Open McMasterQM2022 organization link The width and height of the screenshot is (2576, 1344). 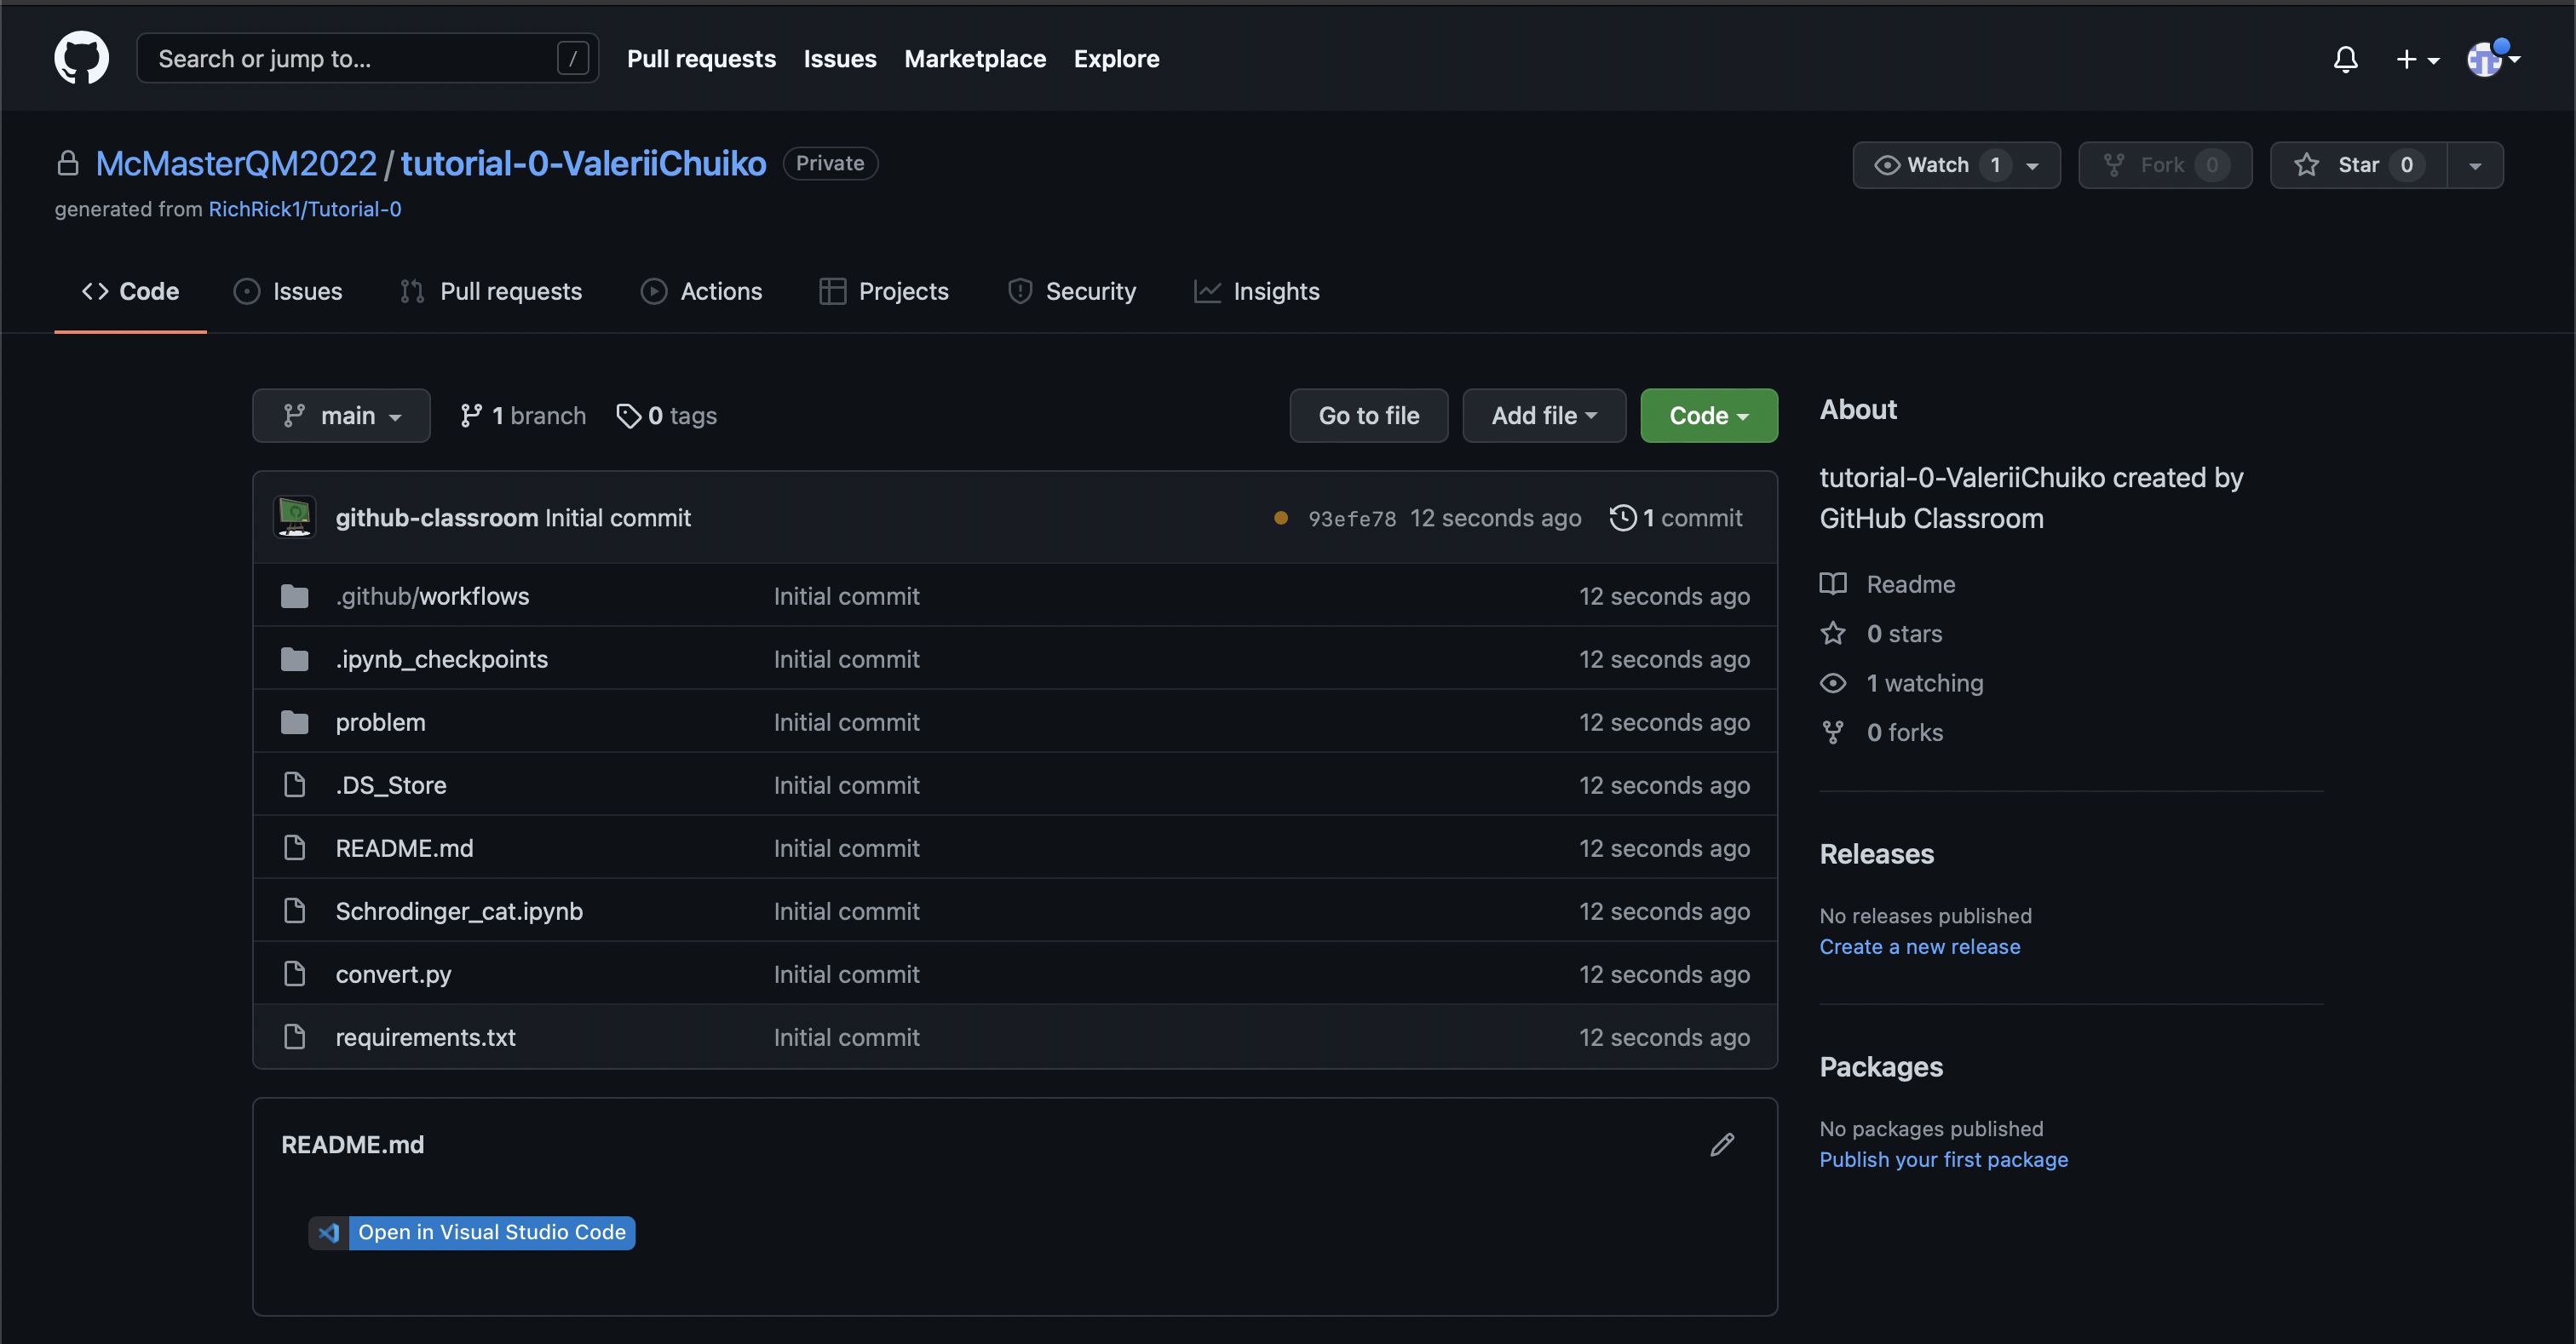click(236, 163)
